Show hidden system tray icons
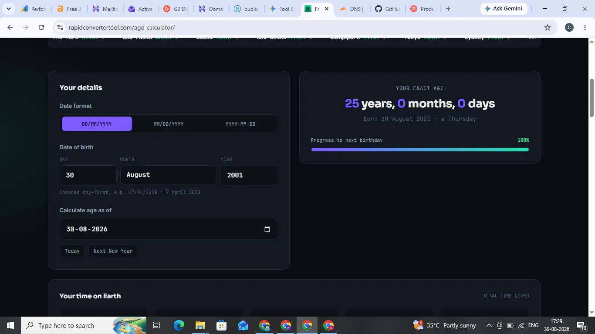Image resolution: width=595 pixels, height=334 pixels. [x=489, y=325]
